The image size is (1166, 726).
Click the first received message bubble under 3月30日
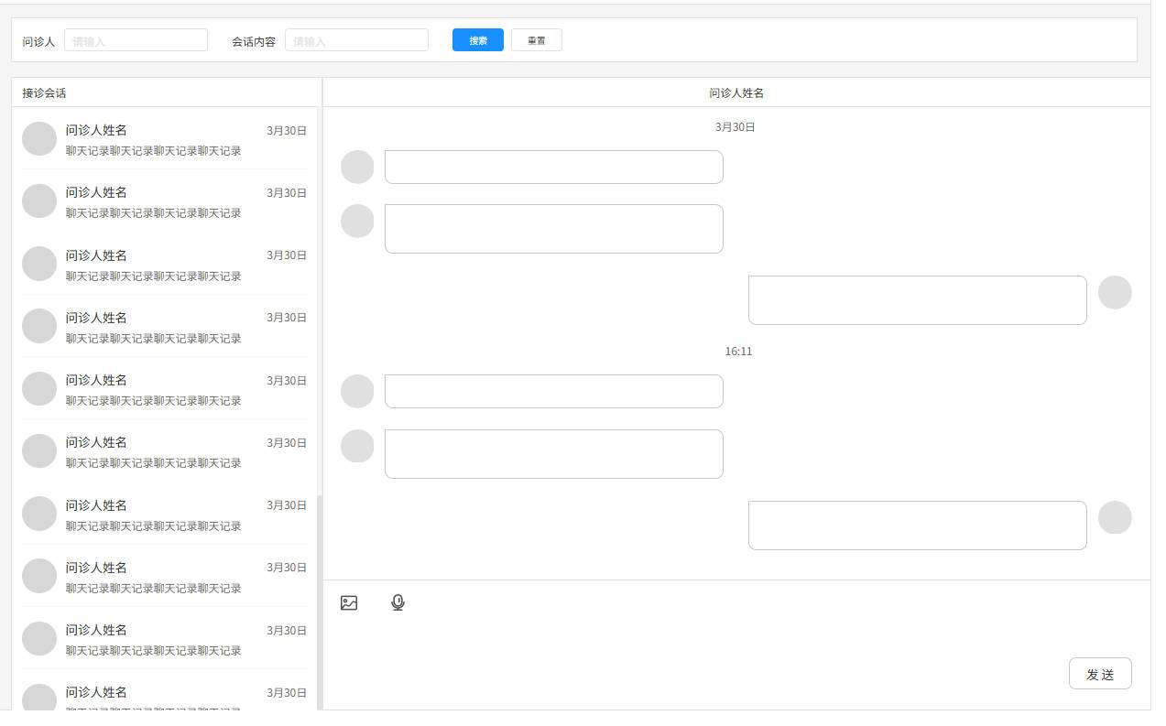[554, 167]
